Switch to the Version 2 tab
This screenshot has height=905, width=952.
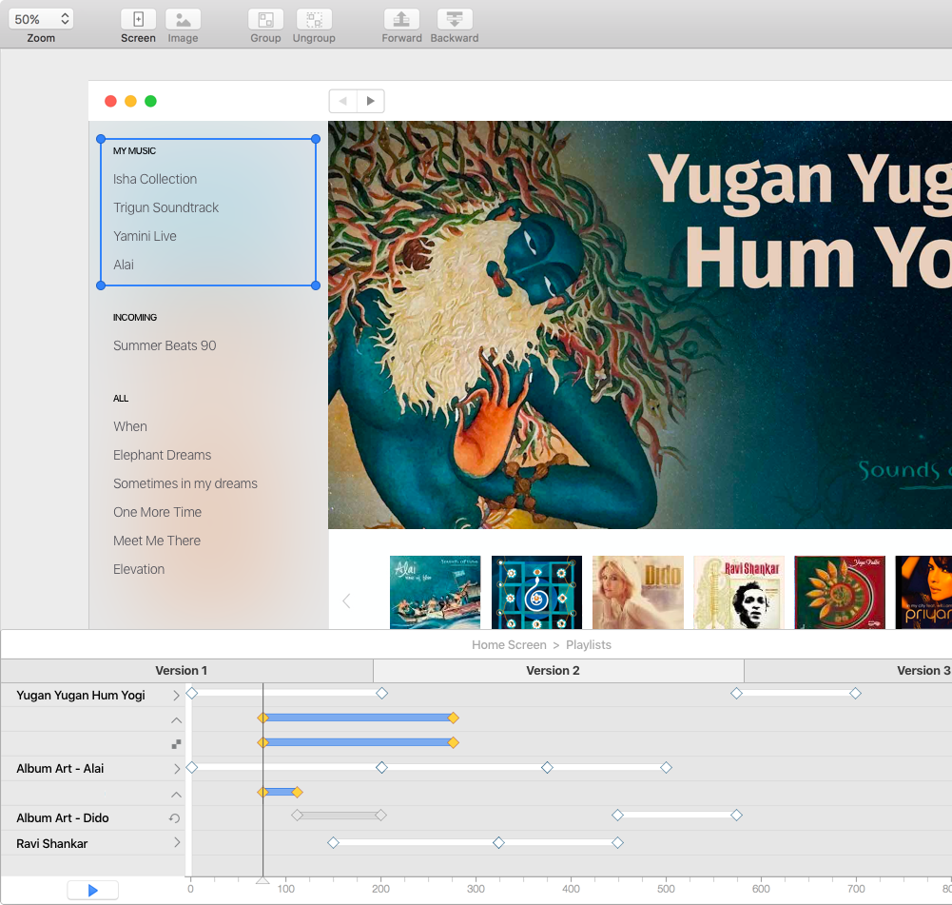(x=553, y=671)
